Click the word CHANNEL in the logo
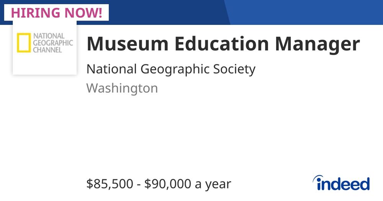The image size is (383, 201). point(47,50)
